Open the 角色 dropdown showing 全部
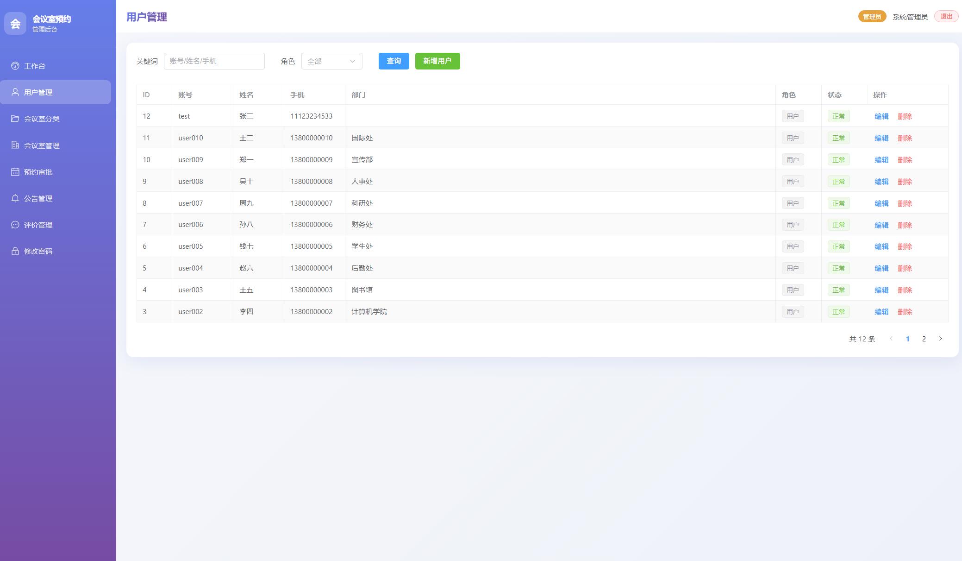962x561 pixels. (331, 61)
